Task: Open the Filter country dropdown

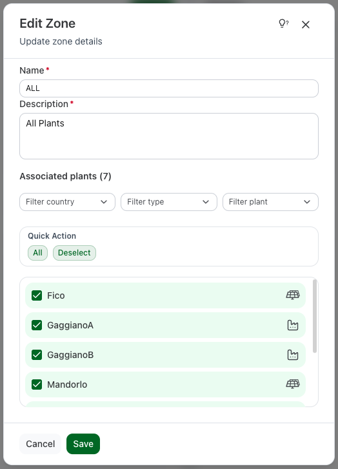Action: pyautogui.click(x=67, y=202)
